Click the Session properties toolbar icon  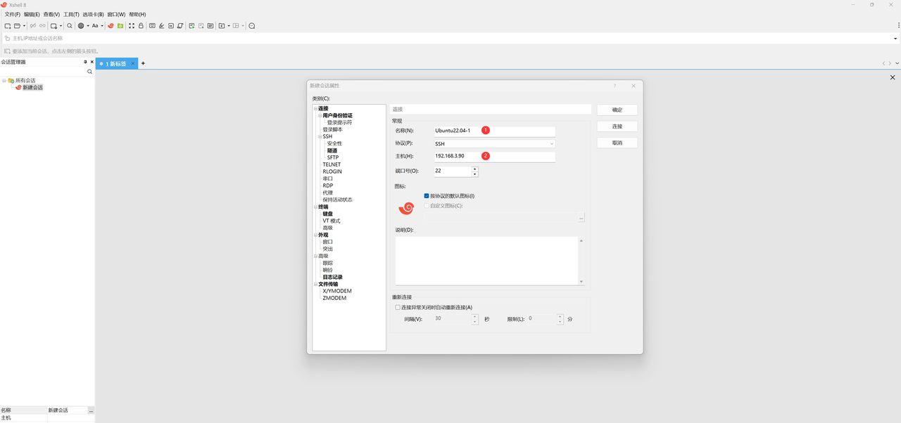53,26
